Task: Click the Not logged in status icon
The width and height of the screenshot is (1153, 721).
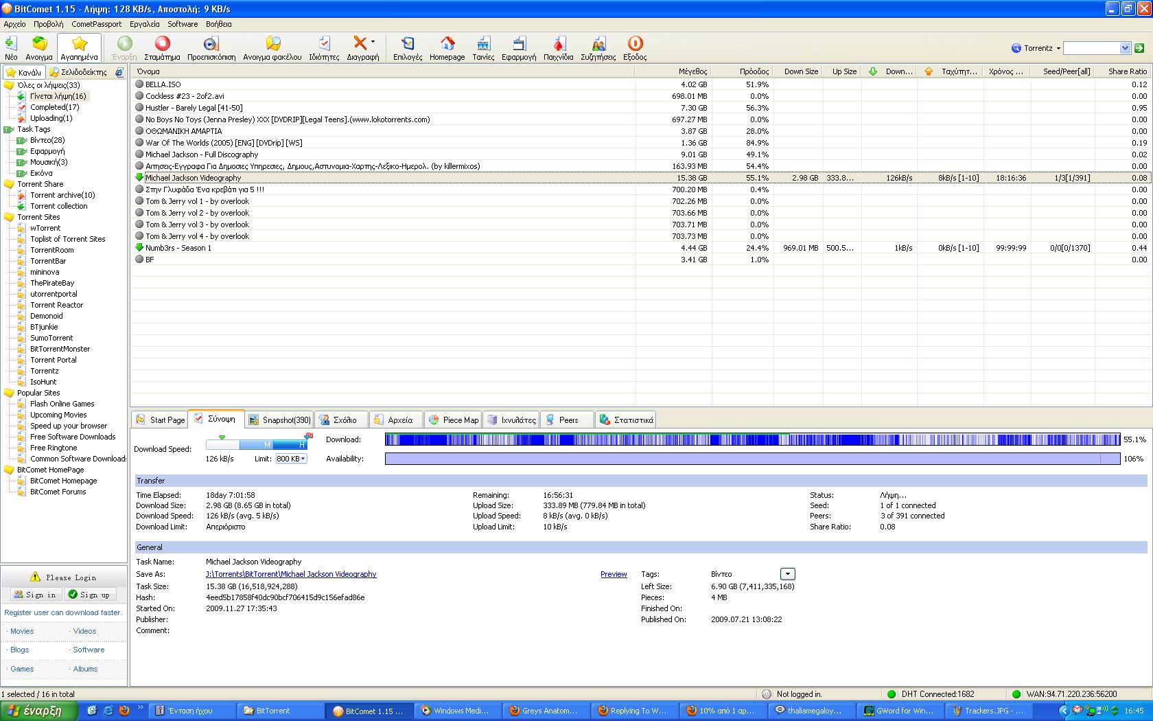Action: (766, 694)
